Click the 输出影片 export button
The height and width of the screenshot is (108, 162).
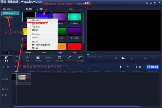point(153,67)
